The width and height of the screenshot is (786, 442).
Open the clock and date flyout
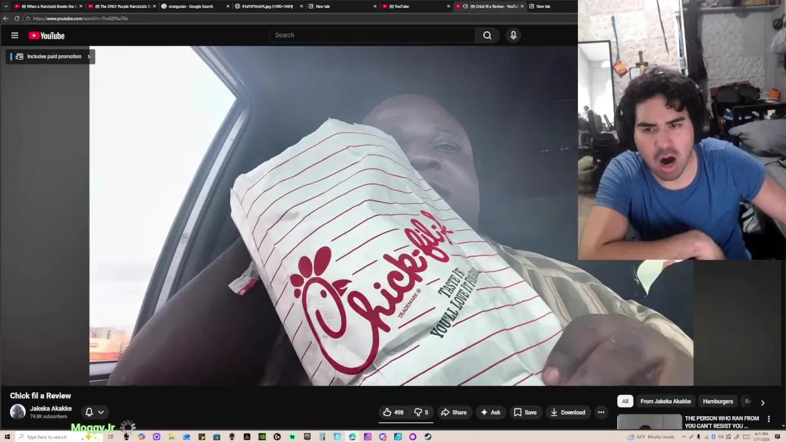click(761, 436)
